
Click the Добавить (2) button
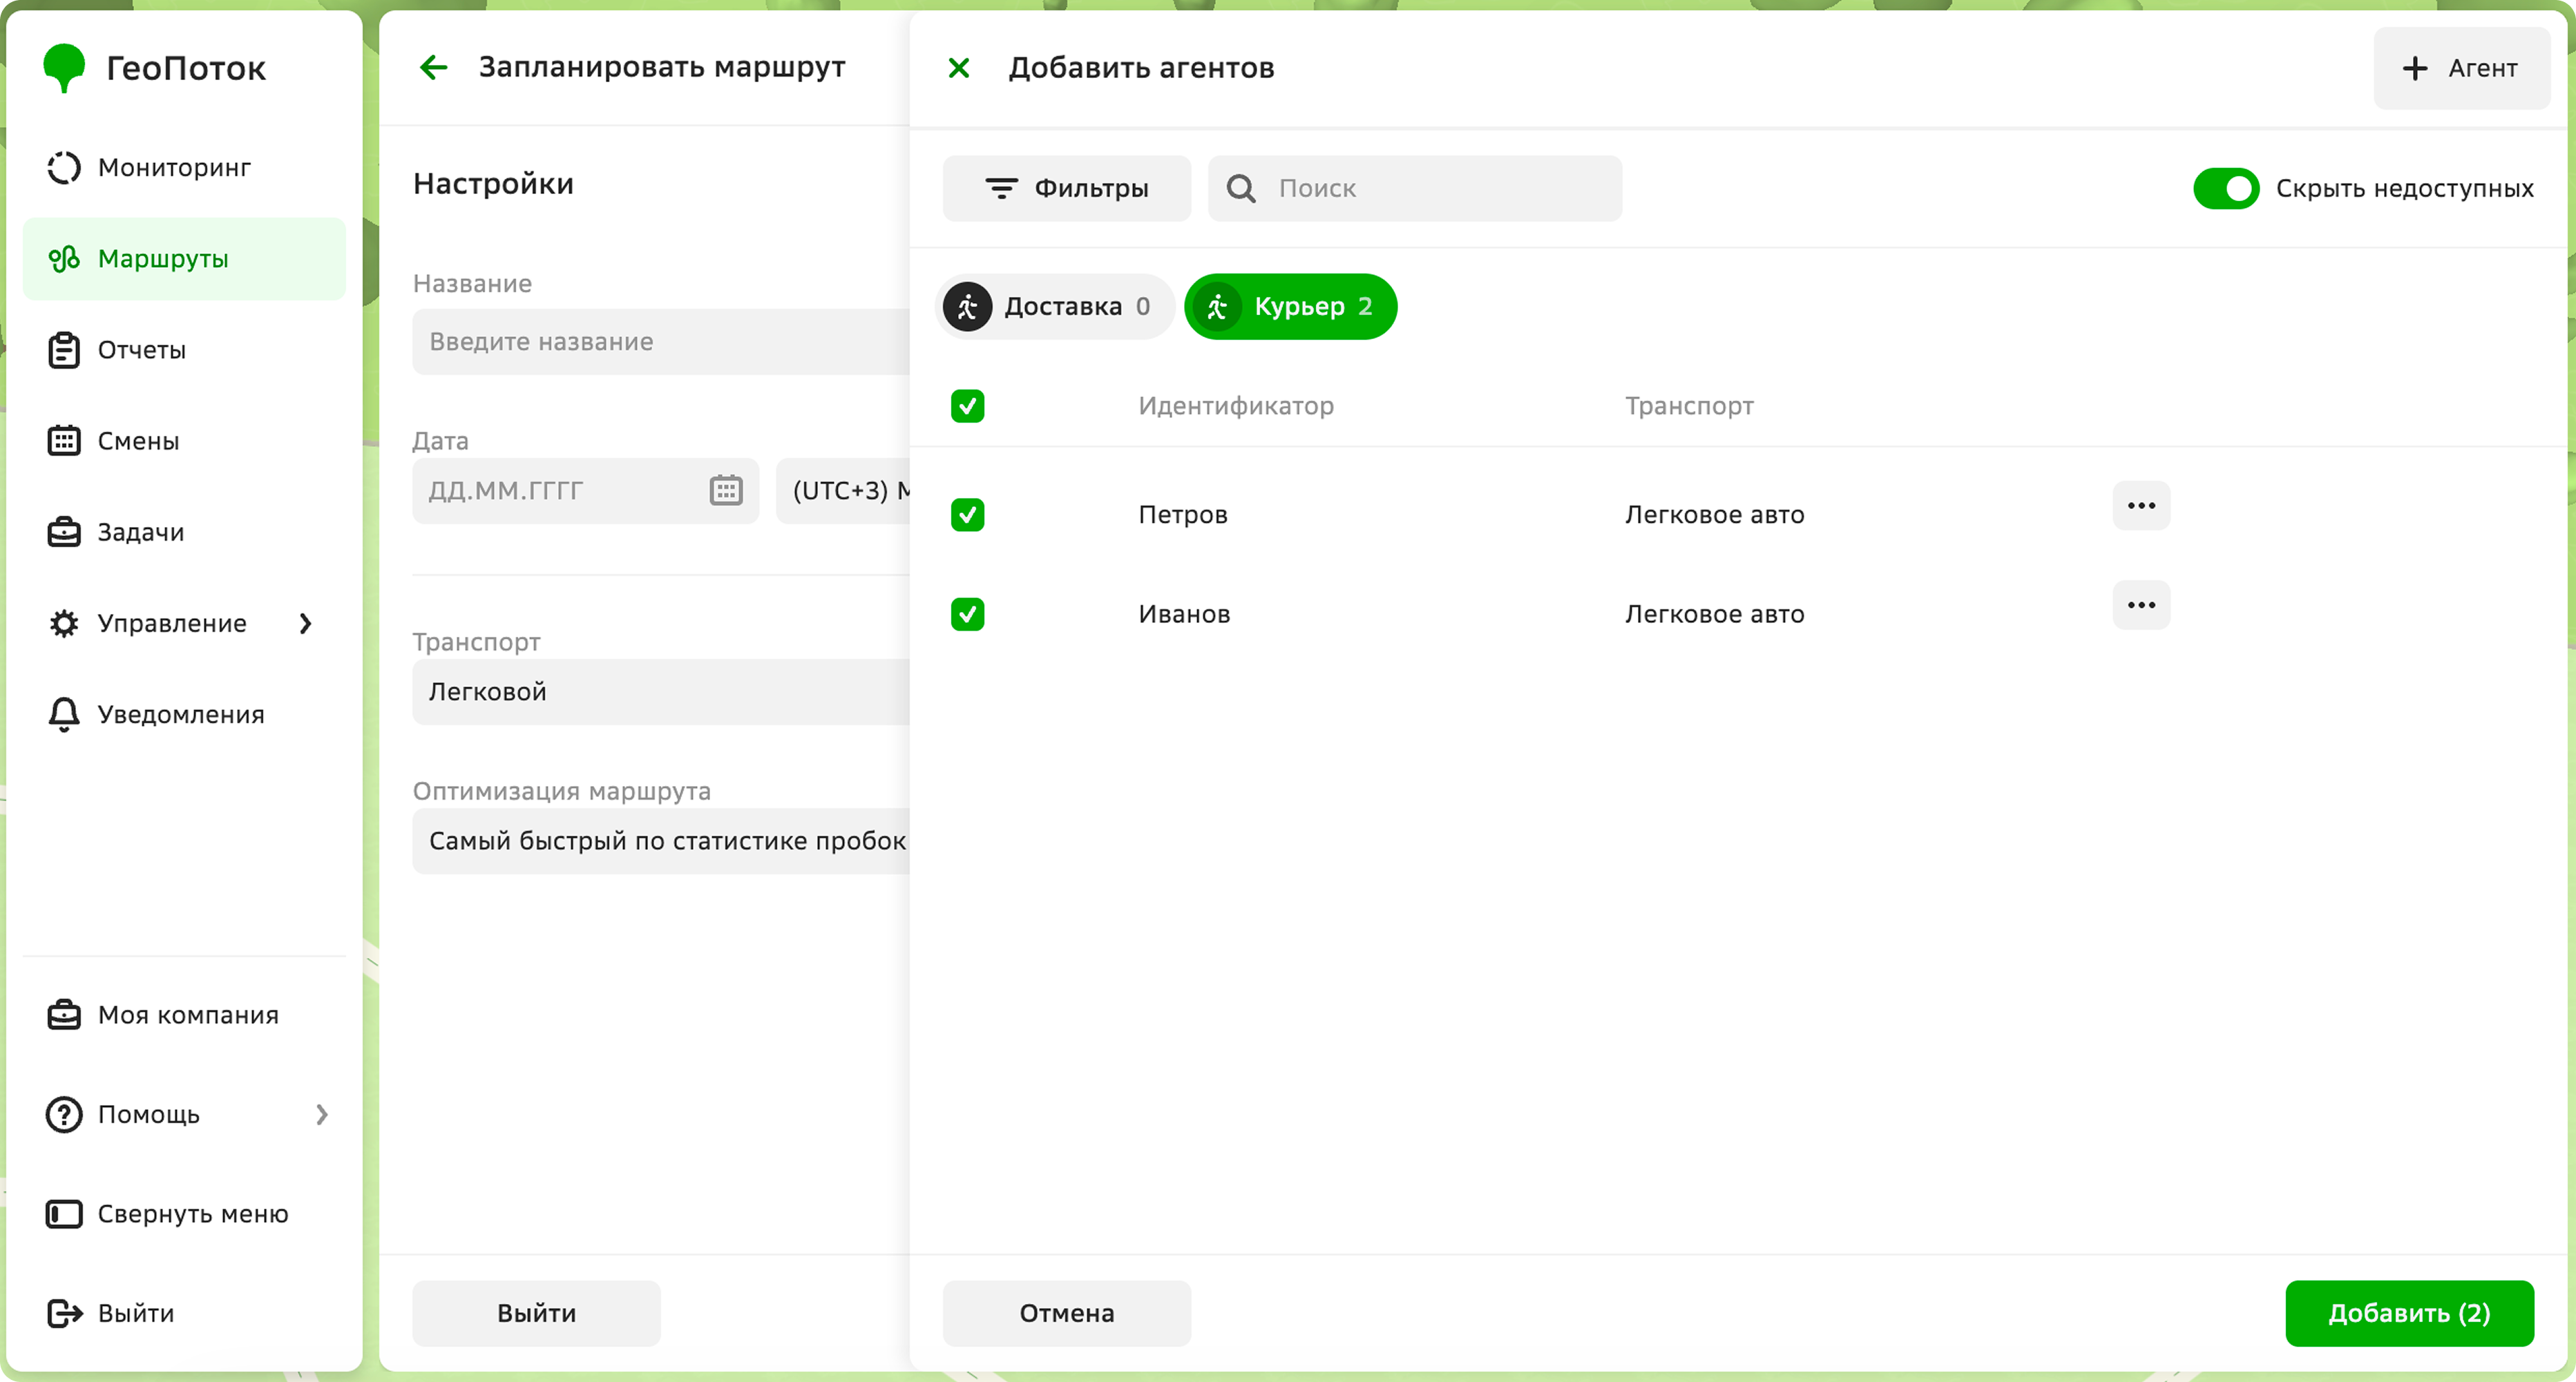2409,1313
